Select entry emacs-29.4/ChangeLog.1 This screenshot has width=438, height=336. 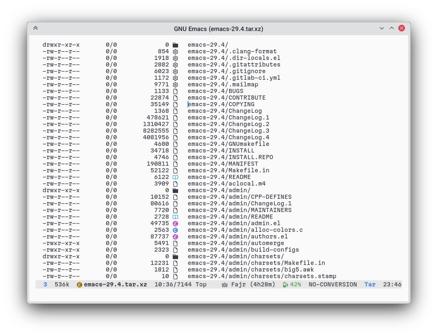pyautogui.click(x=228, y=118)
